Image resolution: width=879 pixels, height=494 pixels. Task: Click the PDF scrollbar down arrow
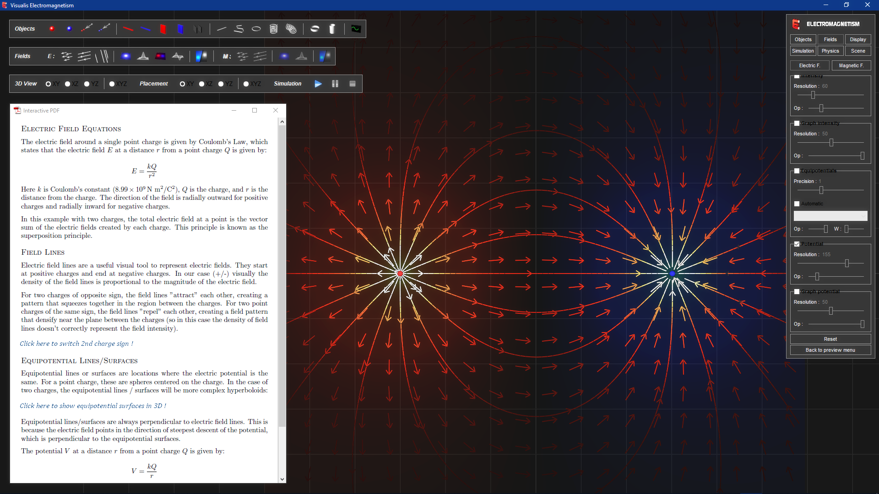[282, 479]
